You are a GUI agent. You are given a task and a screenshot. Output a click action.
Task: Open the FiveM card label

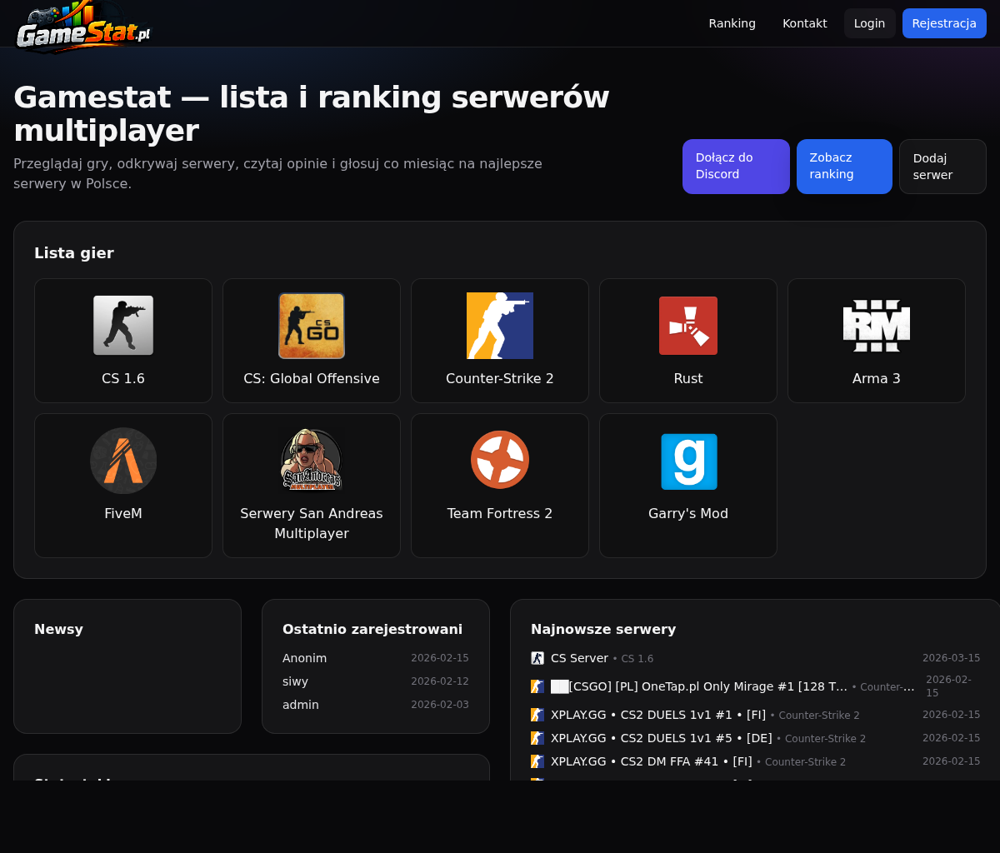point(123,514)
